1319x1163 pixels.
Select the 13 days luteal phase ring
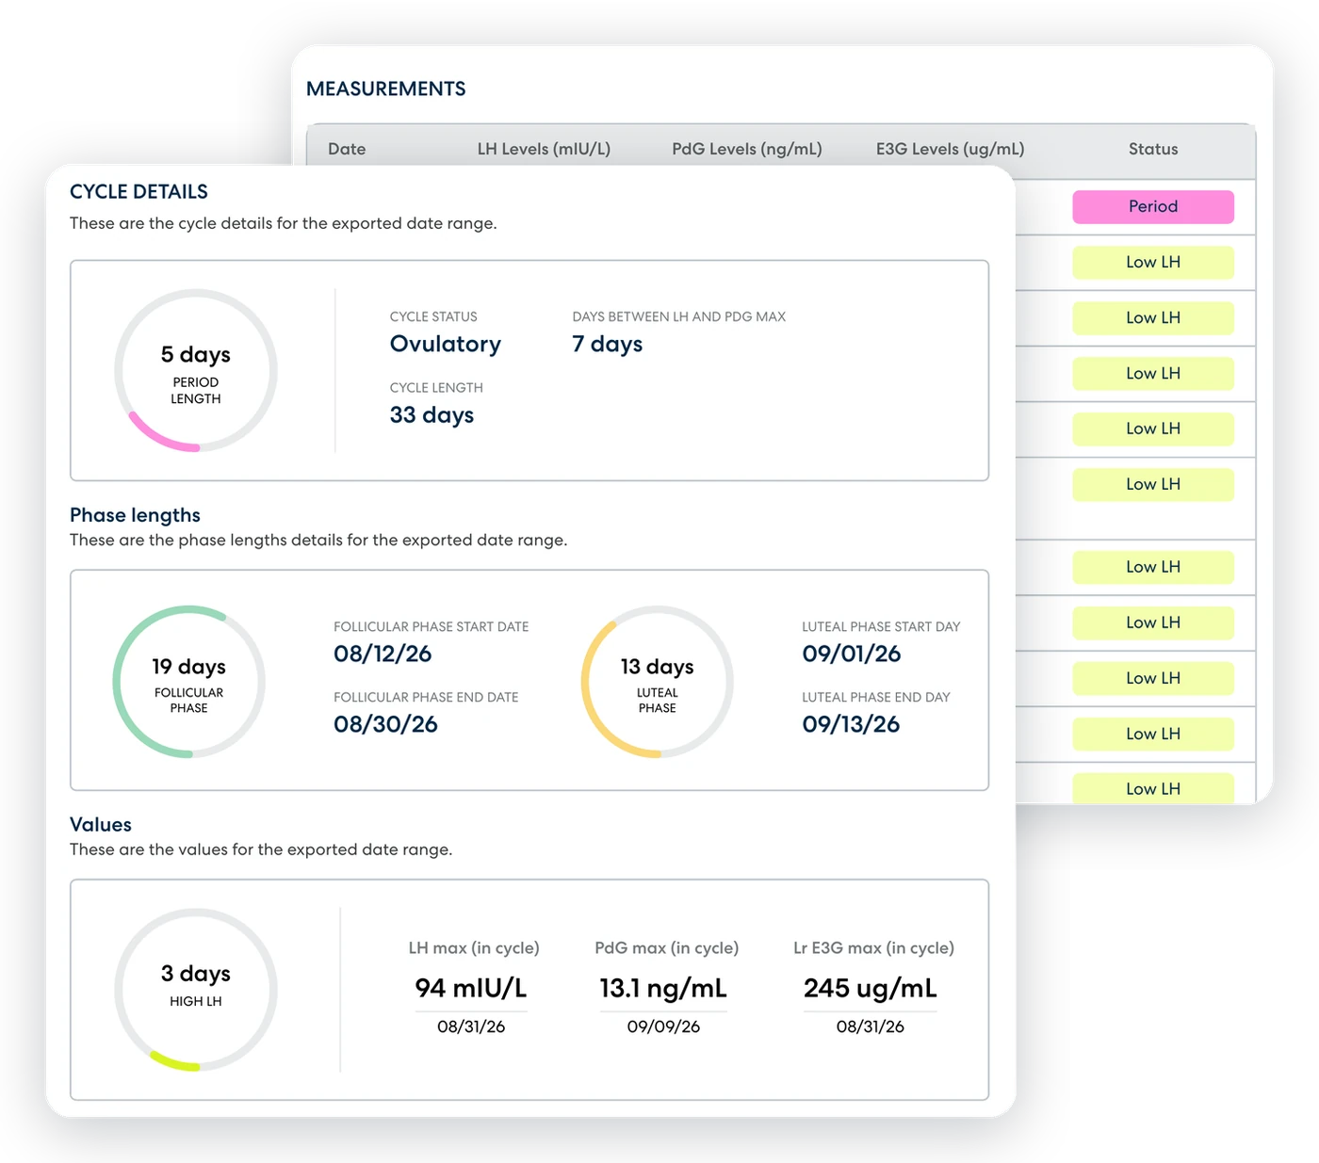click(658, 682)
